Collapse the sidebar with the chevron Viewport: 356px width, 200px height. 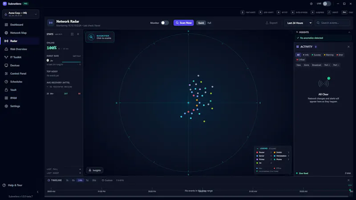pyautogui.click(x=38, y=192)
